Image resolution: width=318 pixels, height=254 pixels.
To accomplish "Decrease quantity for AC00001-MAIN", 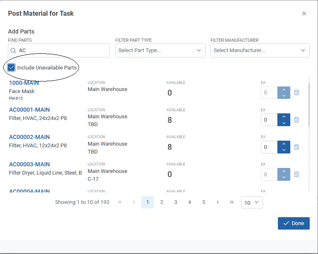I will click(284, 123).
